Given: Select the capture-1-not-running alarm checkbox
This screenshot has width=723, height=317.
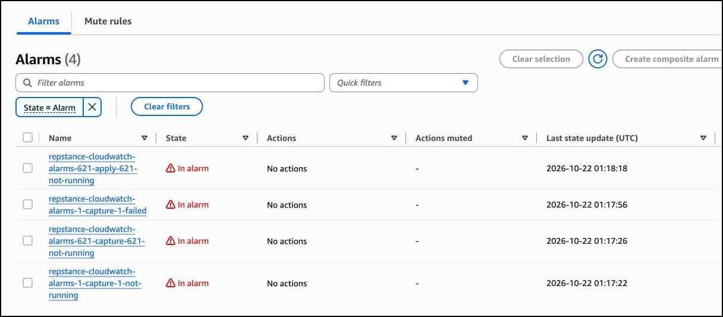Looking at the screenshot, I should pyautogui.click(x=27, y=283).
